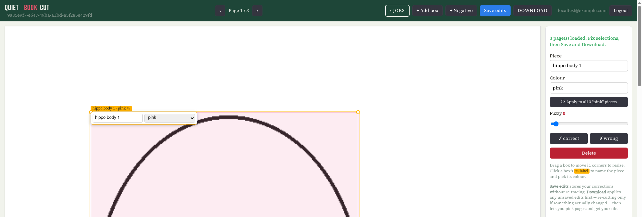Adjust the Fuzzy slider
The height and width of the screenshot is (217, 642).
[589, 124]
